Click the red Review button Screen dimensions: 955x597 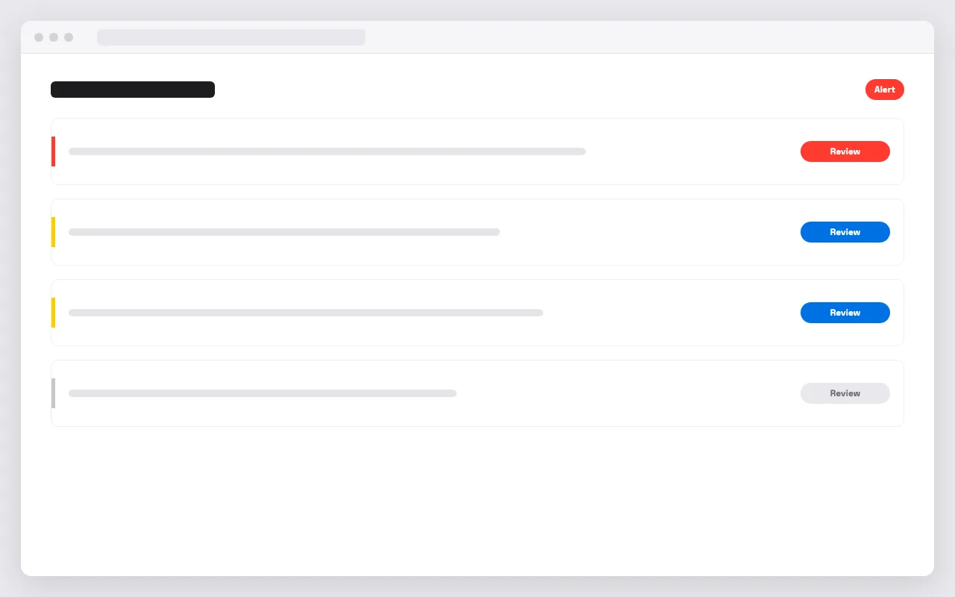(845, 151)
